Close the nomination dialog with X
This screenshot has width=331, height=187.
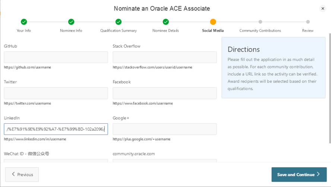323,9
